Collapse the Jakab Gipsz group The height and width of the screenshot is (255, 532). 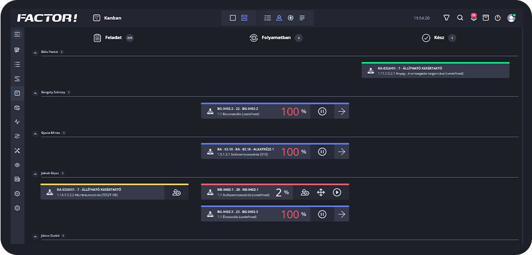pos(36,174)
